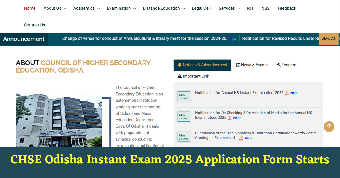Click the NEW badge on Instant Examination notice
Viewport: 340px width, 178px height.
[x=294, y=93]
